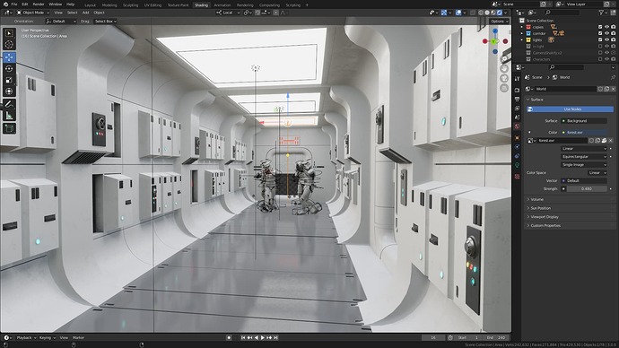Expand the Custom Properties panel

tap(570, 226)
